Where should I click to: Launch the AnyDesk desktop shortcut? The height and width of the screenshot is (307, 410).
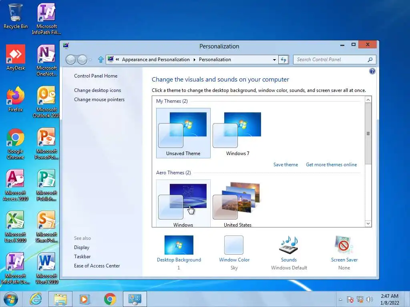point(16,58)
